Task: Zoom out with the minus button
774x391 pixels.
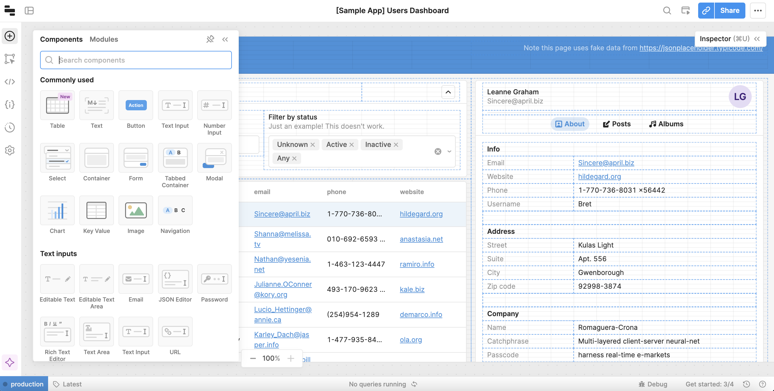Action: (x=253, y=358)
